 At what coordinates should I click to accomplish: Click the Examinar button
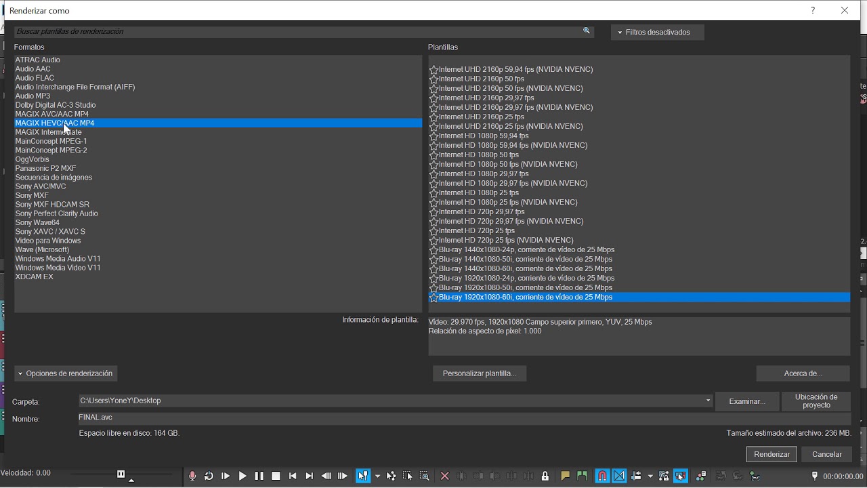747,401
